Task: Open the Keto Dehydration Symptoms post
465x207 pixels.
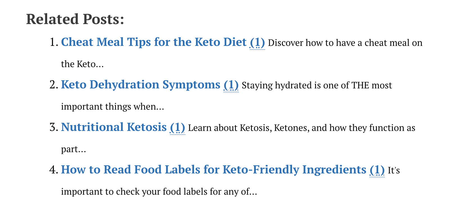Action: [141, 85]
